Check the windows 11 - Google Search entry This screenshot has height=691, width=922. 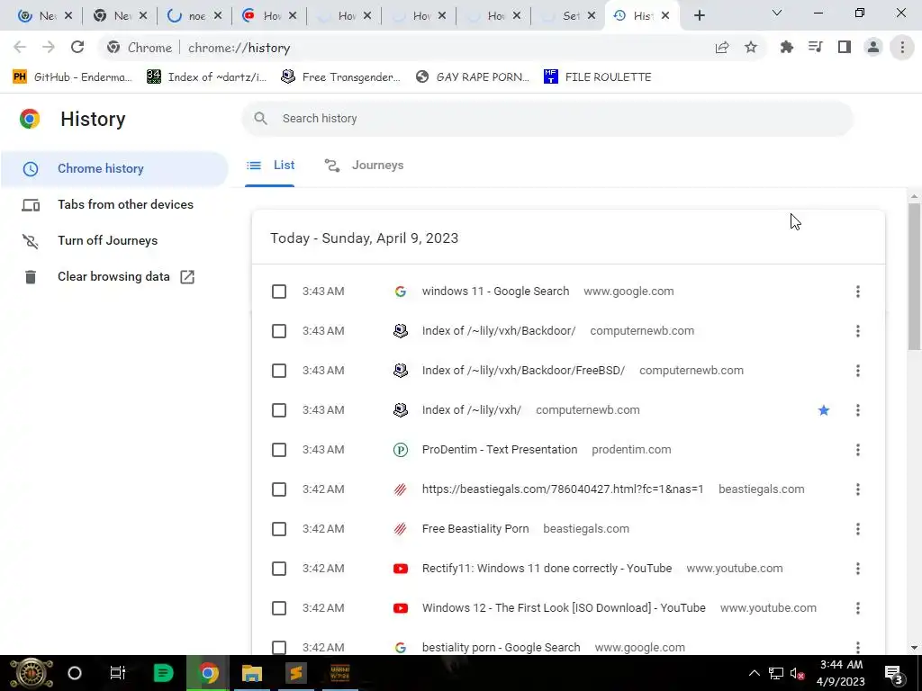coord(279,292)
